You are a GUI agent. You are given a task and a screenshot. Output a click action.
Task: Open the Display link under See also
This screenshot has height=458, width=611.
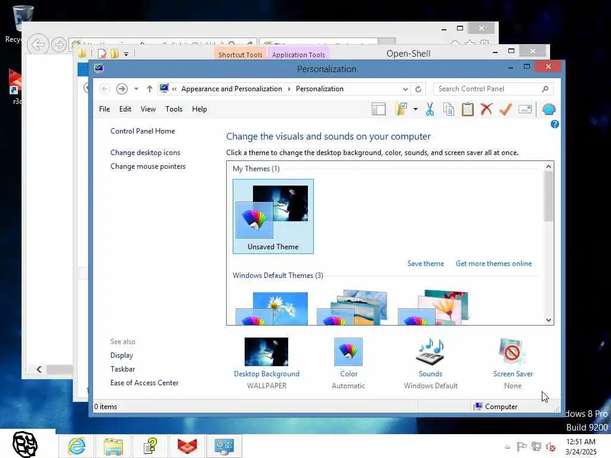122,355
